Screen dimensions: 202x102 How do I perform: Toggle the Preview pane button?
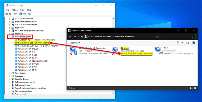[188, 43]
